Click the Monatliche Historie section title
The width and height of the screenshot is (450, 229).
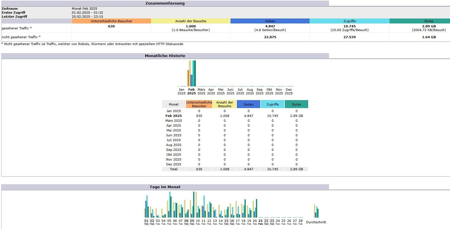165,56
